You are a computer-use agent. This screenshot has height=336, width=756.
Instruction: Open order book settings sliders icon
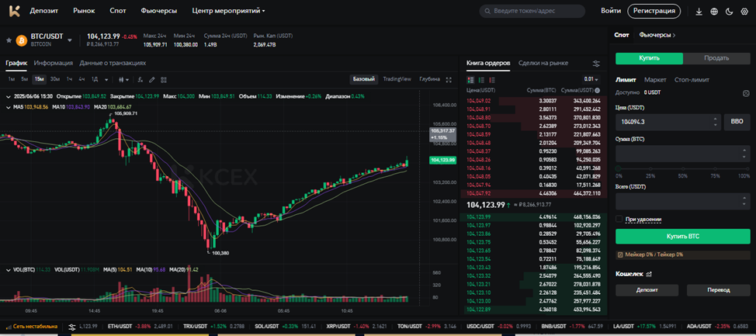click(x=596, y=64)
